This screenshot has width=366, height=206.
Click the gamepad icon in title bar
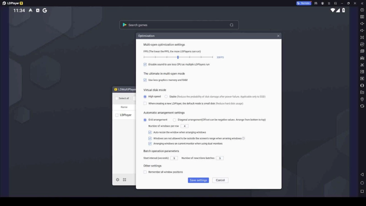tap(316, 3)
